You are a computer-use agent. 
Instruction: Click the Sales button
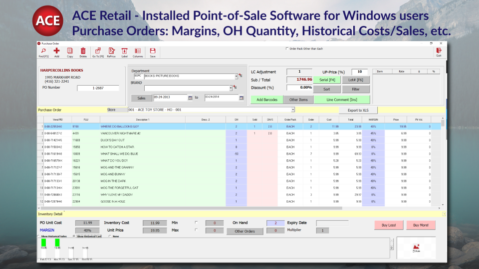click(141, 98)
